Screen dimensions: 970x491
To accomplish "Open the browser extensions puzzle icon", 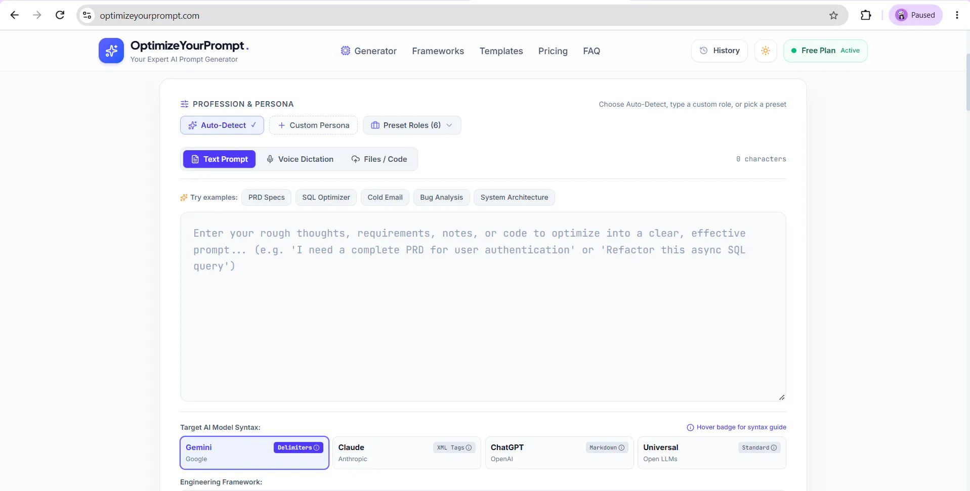I will [x=866, y=15].
